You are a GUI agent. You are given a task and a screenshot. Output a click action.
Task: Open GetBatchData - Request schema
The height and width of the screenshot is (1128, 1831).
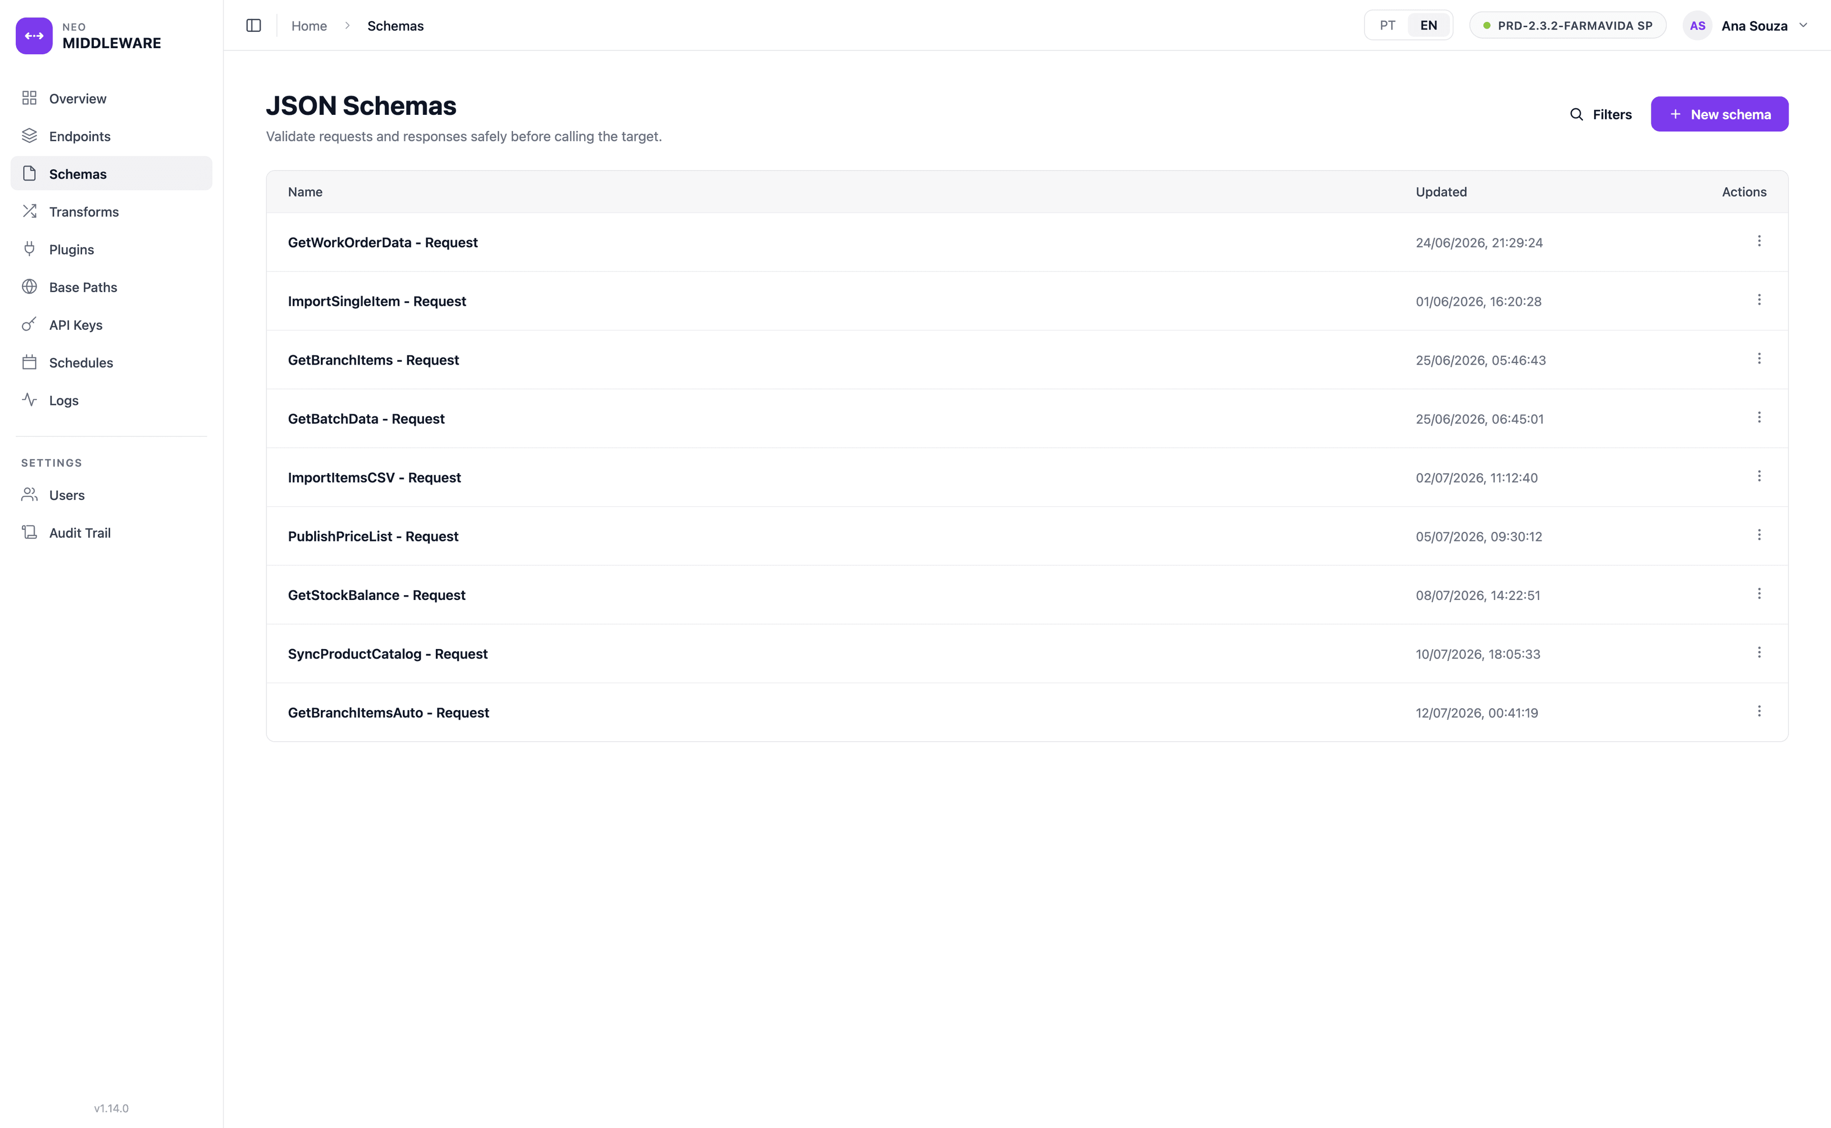367,418
